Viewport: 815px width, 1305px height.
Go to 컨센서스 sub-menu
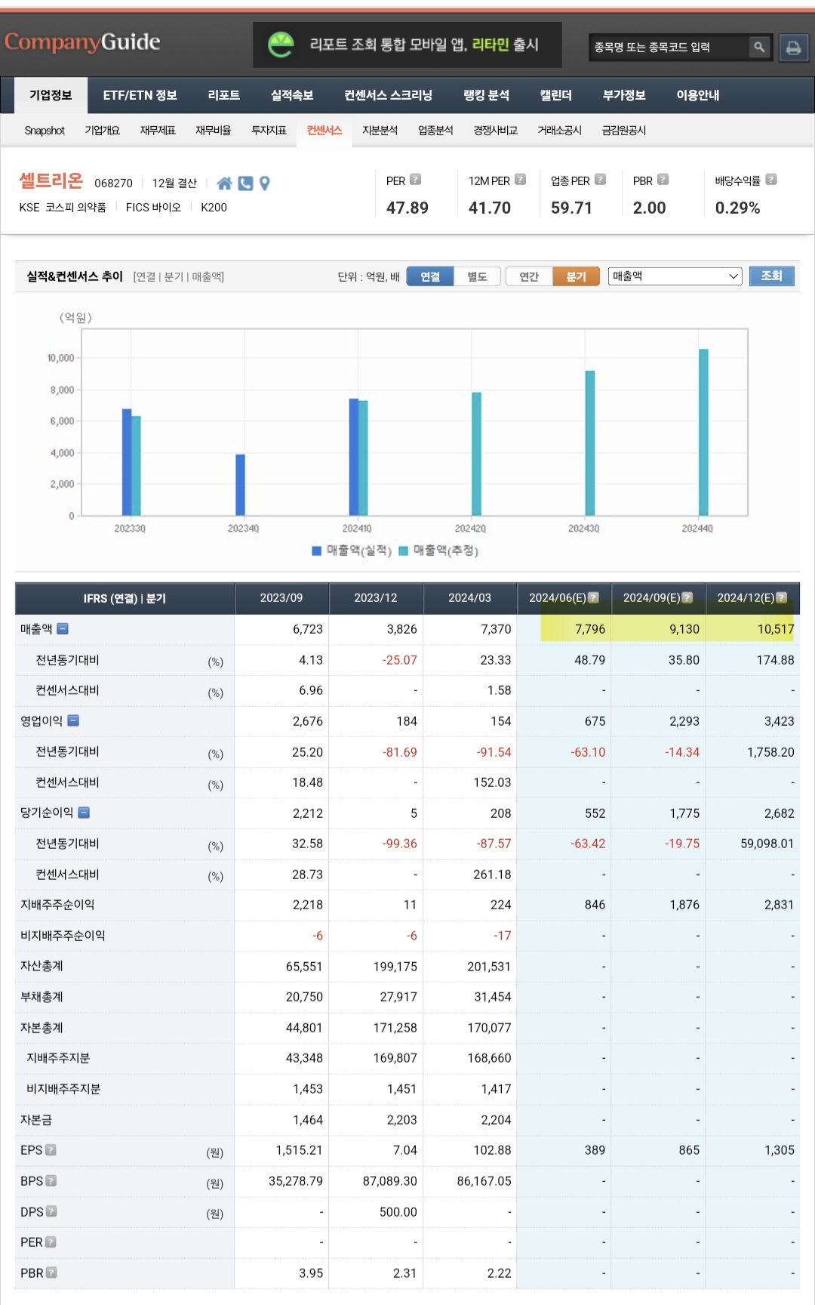coord(324,131)
